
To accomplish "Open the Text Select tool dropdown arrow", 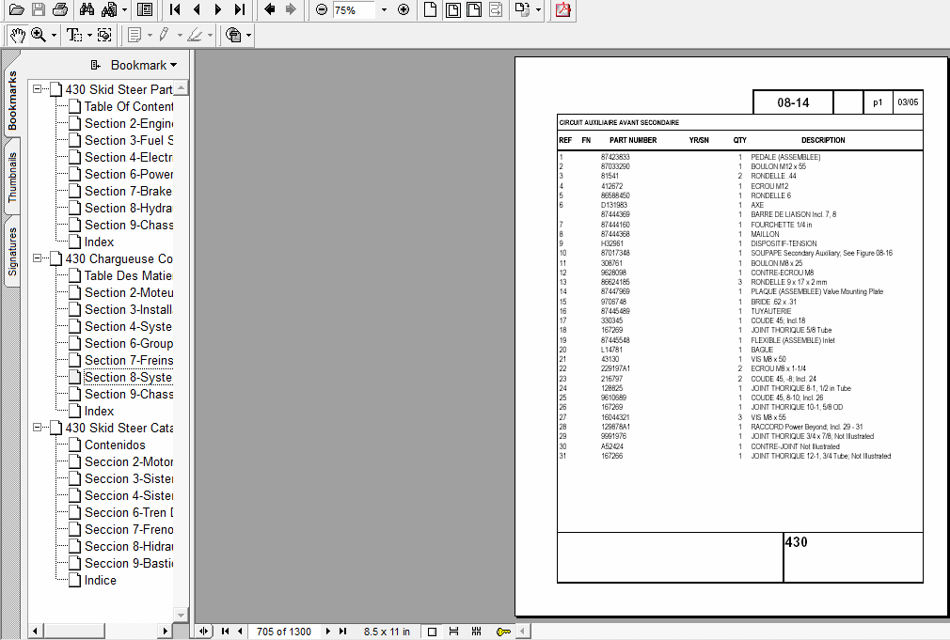I will coord(89,35).
